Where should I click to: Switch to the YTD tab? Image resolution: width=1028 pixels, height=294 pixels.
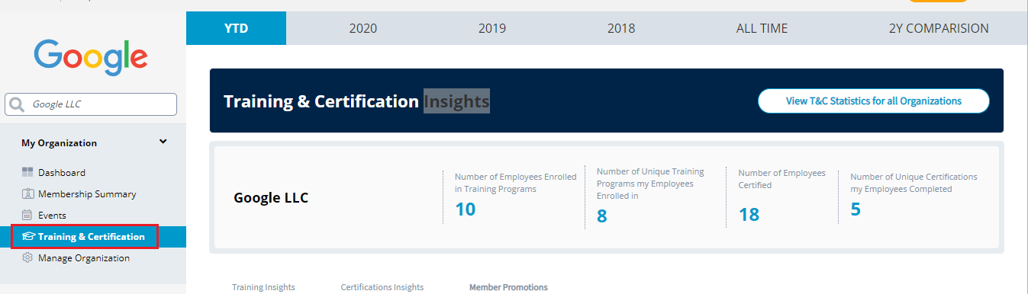click(236, 29)
